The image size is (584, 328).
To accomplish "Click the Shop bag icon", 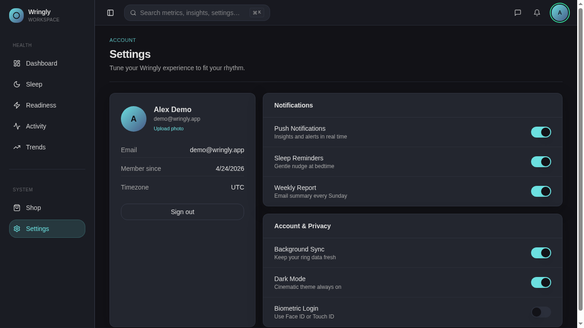I will click(17, 208).
